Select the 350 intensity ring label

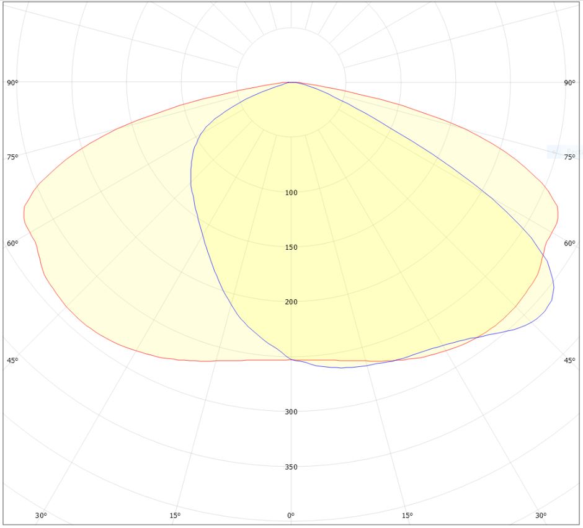291,467
